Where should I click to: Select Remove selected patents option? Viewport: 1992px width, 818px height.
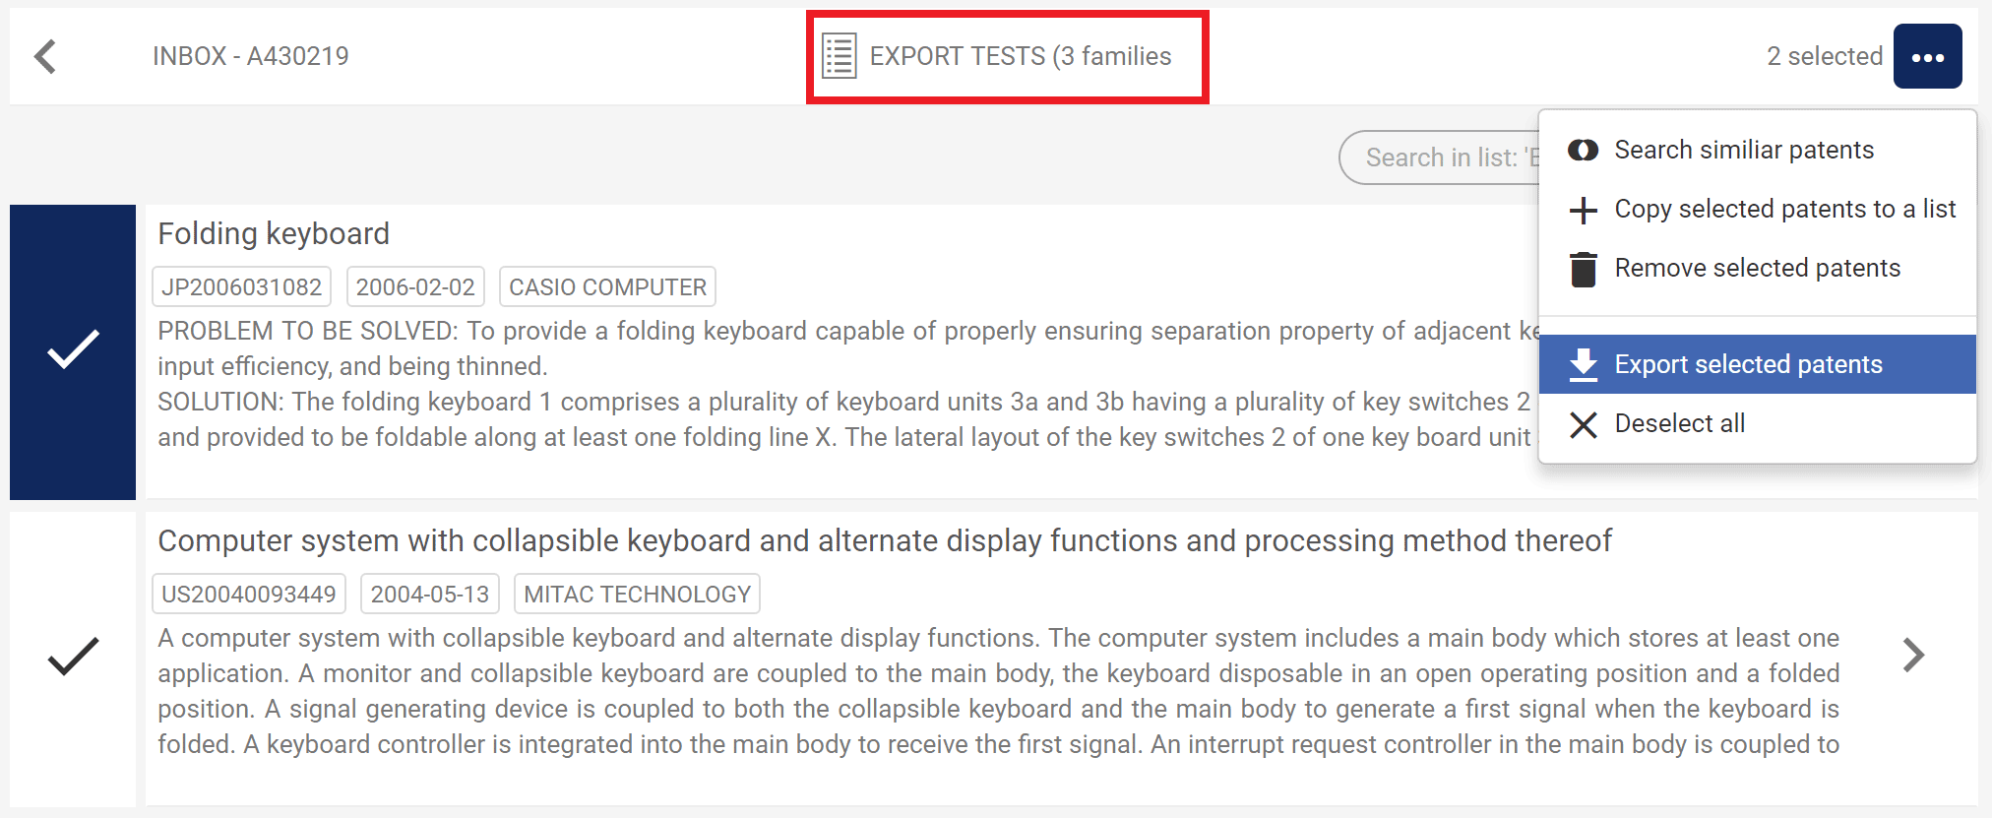(1757, 268)
